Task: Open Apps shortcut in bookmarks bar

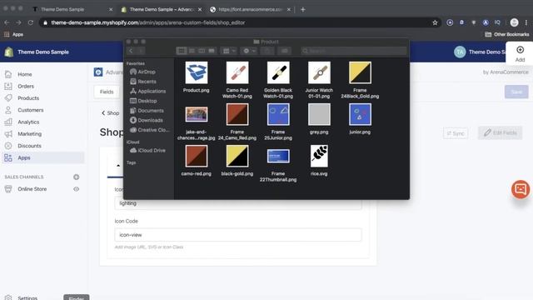Action: pos(13,34)
